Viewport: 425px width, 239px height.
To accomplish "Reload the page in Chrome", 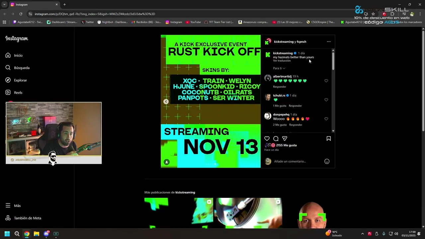I will tap(21, 14).
